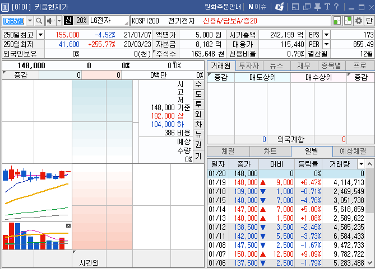Switch to the 차트 tab
Screen dimensions: 375x269
pyautogui.click(x=270, y=151)
